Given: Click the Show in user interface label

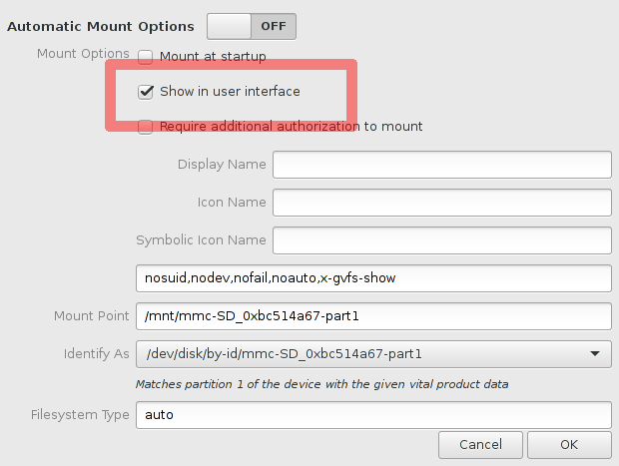Looking at the screenshot, I should 230,92.
